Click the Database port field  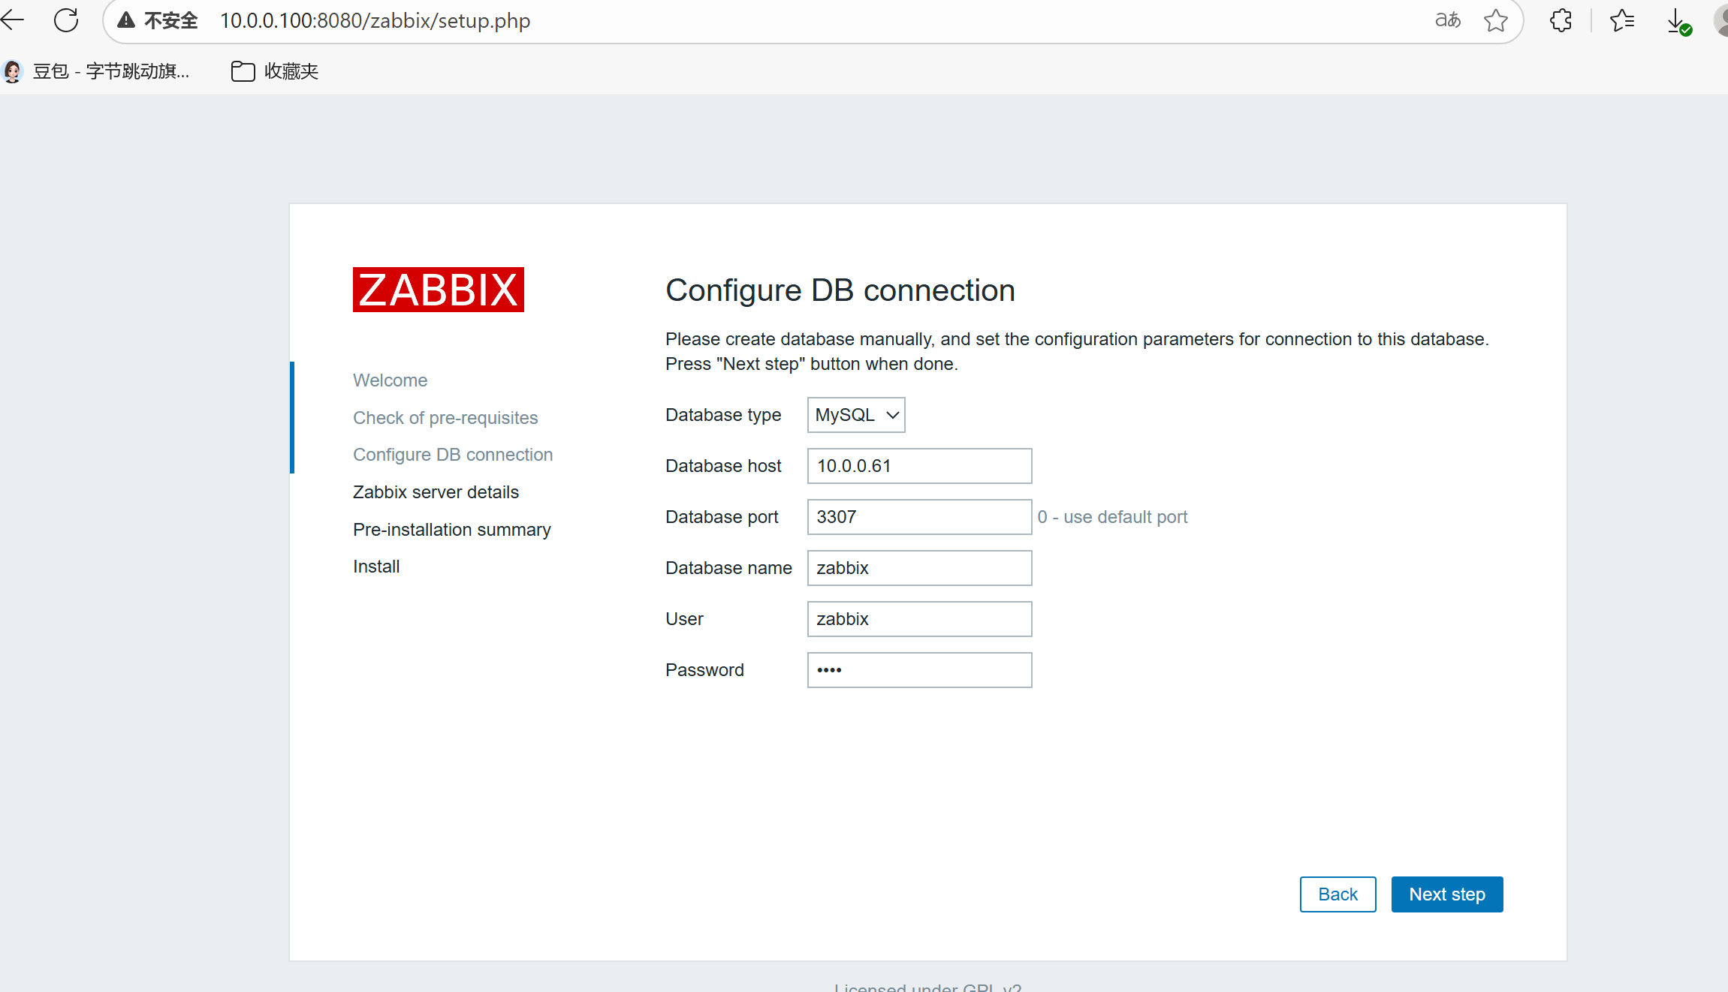919,517
